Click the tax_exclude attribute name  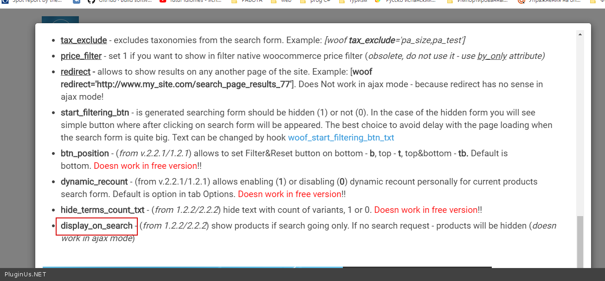click(x=84, y=40)
